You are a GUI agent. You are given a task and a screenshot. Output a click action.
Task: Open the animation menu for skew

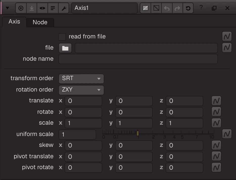tap(216, 145)
